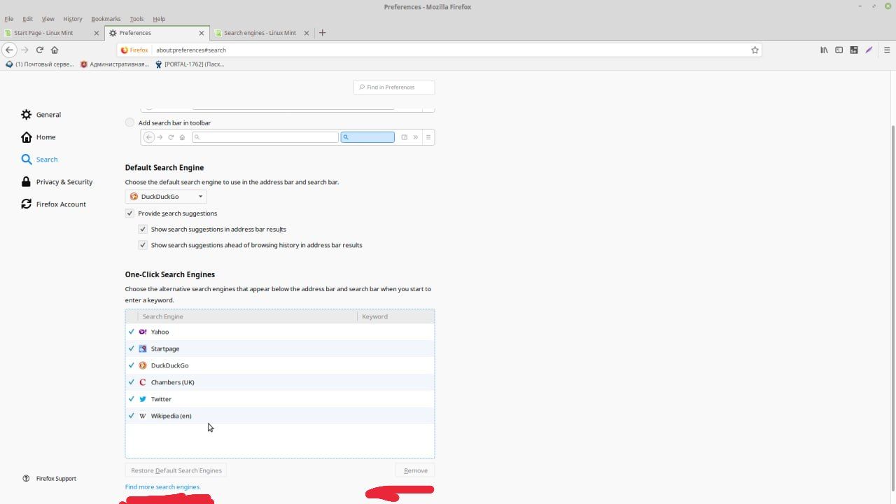Open the File menu
Viewport: 896px width, 504px height.
[x=9, y=19]
